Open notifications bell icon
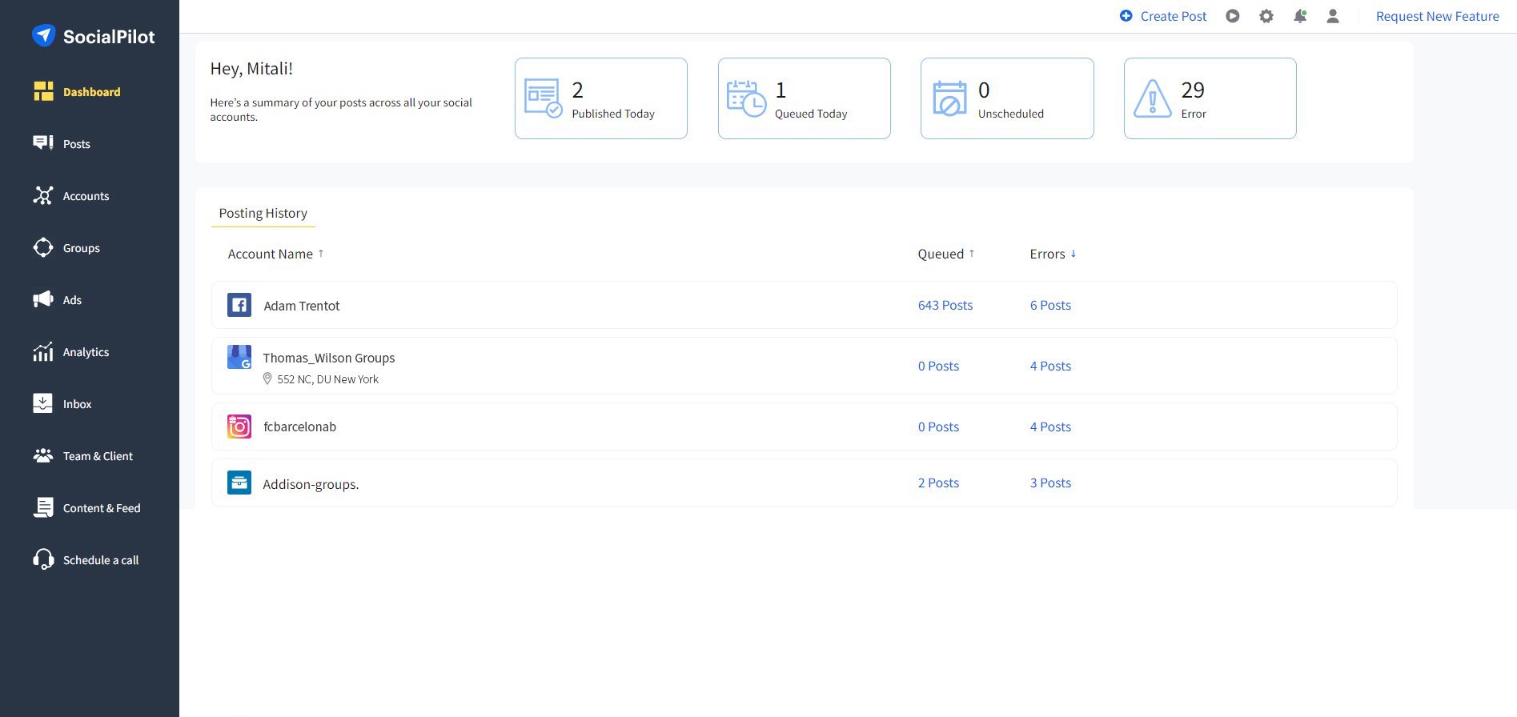1517x717 pixels. coord(1300,16)
